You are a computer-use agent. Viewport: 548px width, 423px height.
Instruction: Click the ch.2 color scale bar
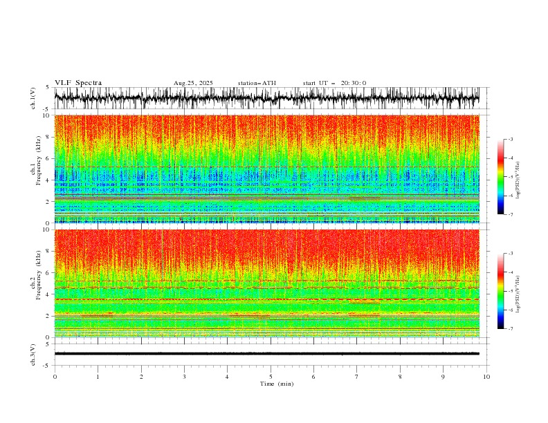click(x=500, y=291)
